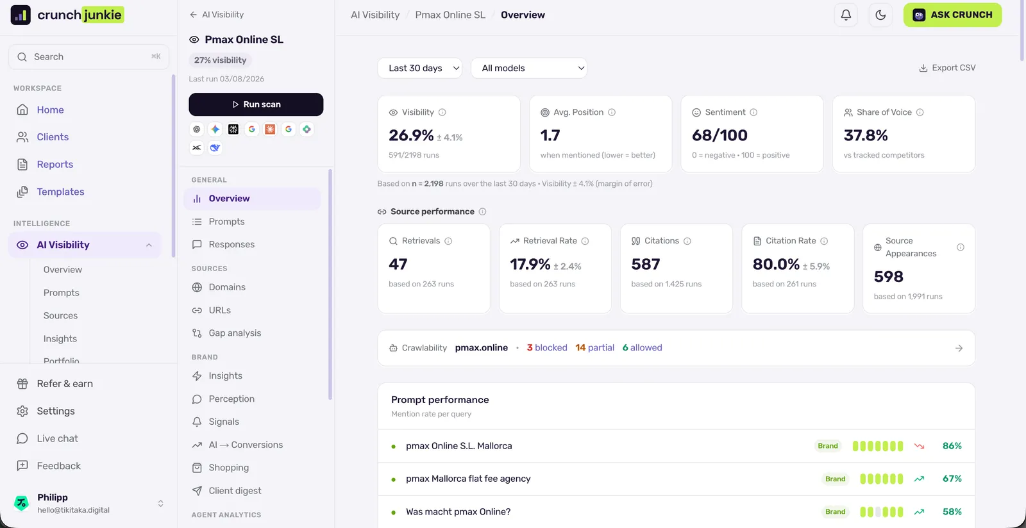This screenshot has width=1026, height=528.
Task: Click the Citations info icon
Action: 687,241
